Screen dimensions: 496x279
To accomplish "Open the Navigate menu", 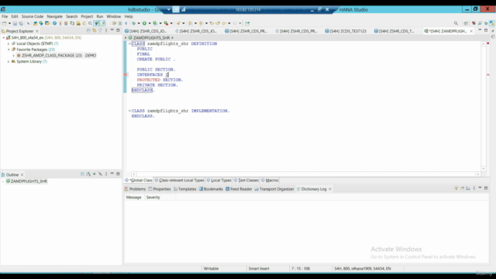I will (55, 16).
